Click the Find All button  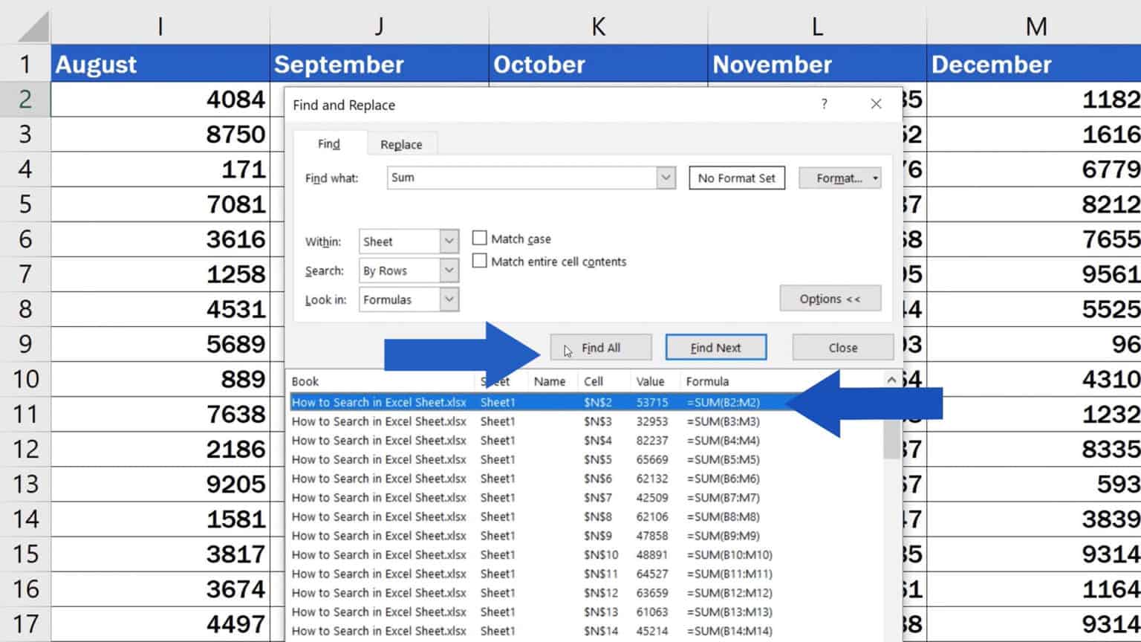(599, 347)
